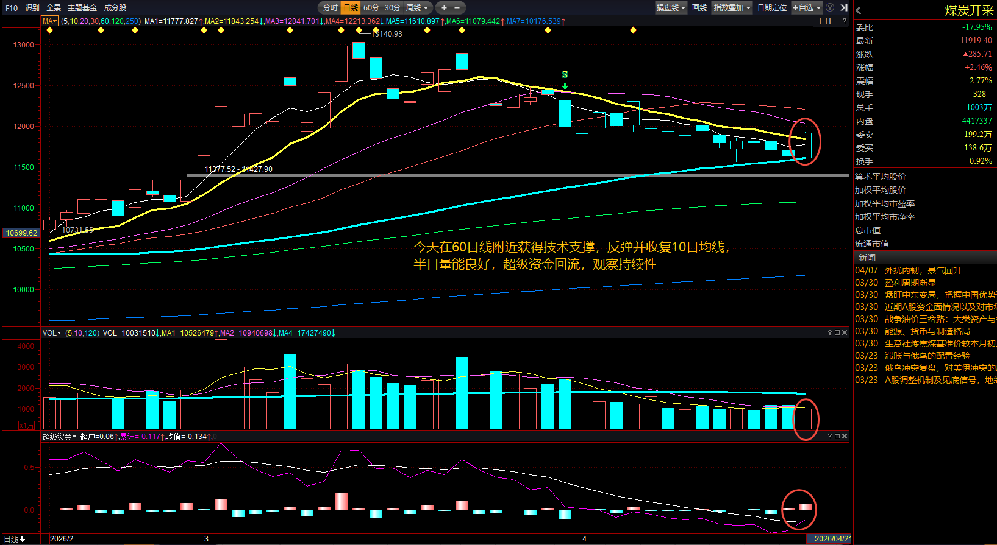Switch chart period to 60分

371,7
